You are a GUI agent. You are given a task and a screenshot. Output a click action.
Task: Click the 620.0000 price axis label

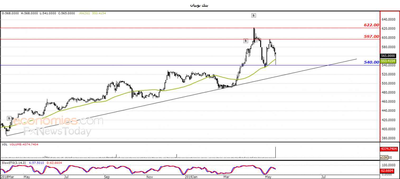point(388,28)
